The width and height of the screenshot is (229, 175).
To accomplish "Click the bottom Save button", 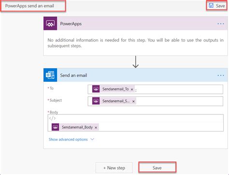I will coord(157,168).
